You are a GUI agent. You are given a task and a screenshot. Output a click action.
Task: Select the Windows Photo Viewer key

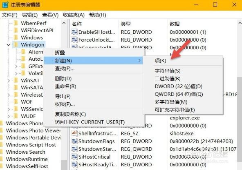click(33, 130)
